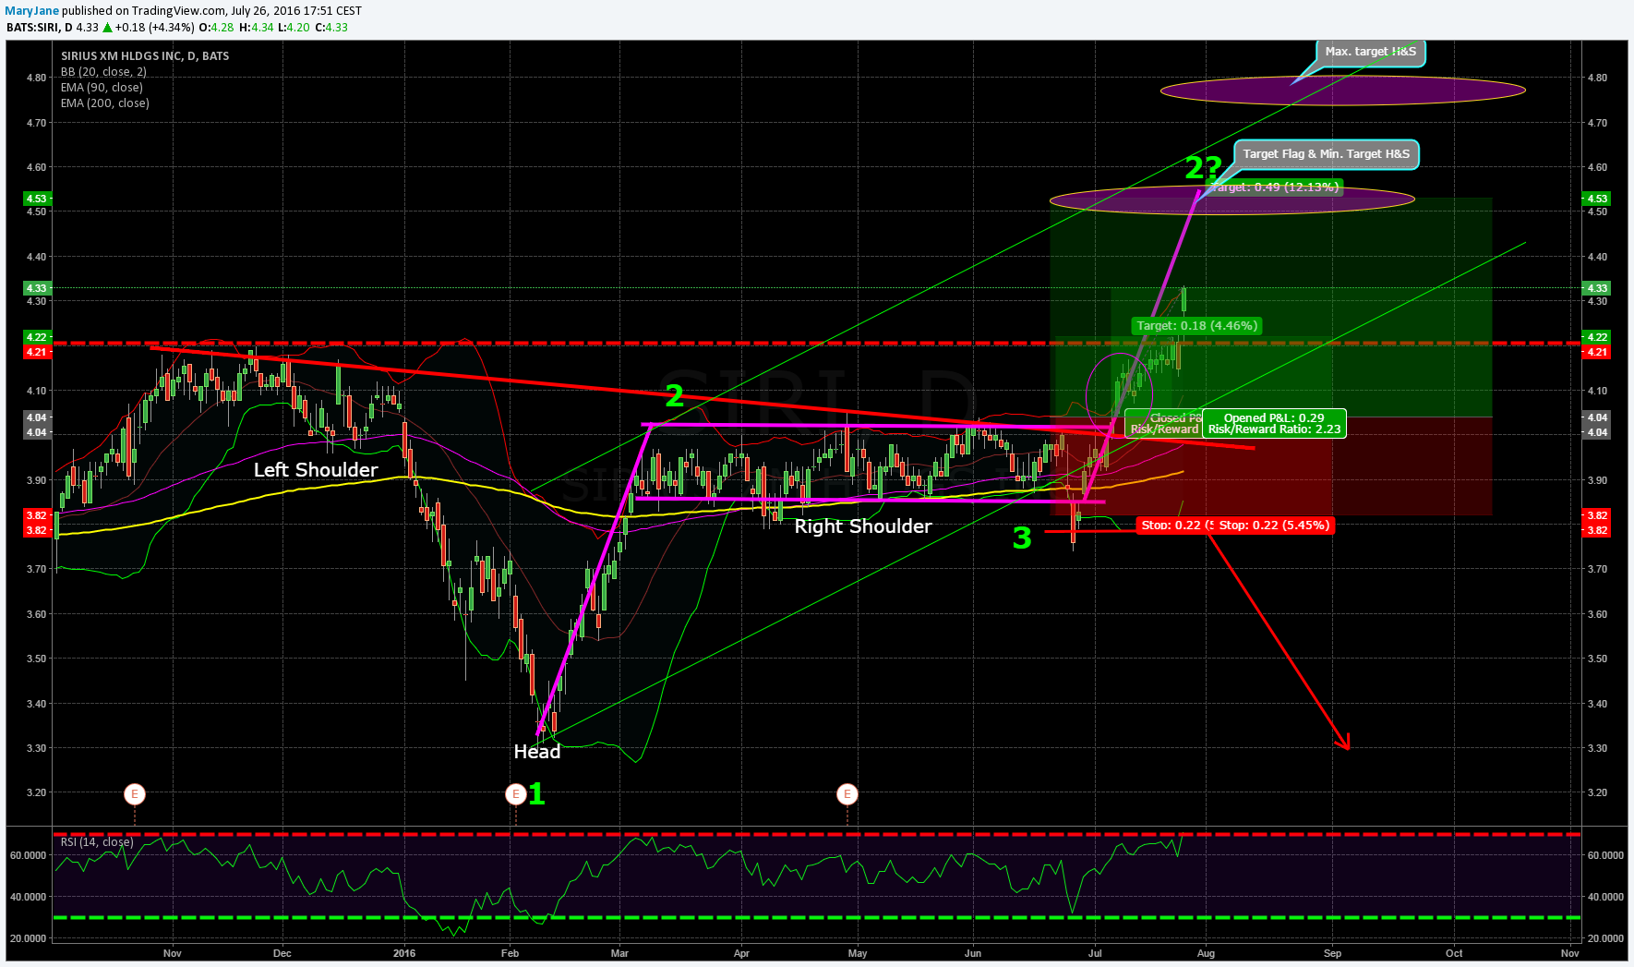
Task: Click the EMA (90, close) indicator legend
Action: (102, 88)
